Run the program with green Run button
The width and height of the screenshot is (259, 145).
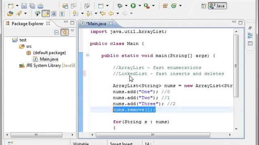click(133, 6)
